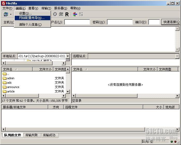
Task: Open the admin folder in local list
Action: coord(11,78)
